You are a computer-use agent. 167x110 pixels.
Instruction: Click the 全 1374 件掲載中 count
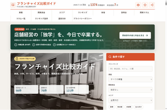(96, 5)
